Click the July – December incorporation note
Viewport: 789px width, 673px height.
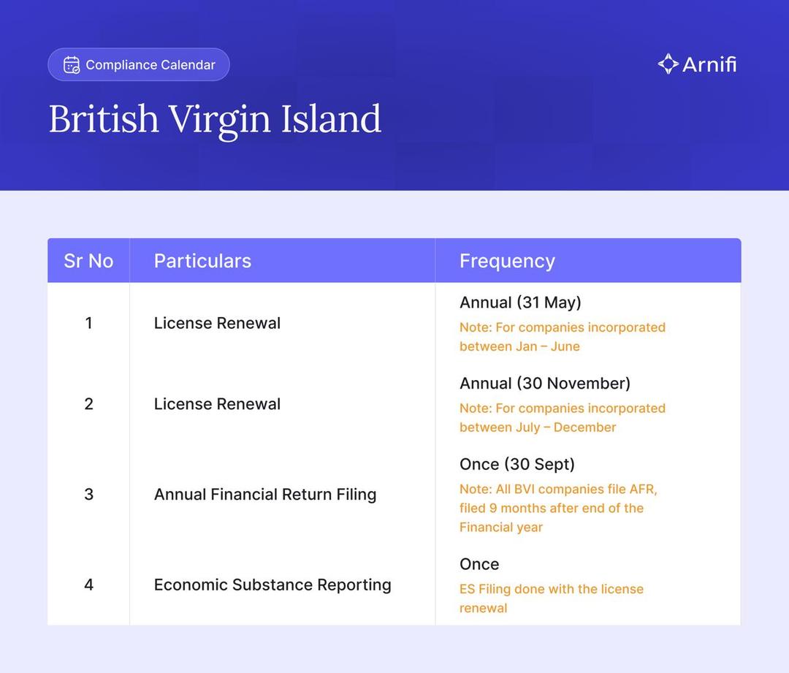coord(562,418)
